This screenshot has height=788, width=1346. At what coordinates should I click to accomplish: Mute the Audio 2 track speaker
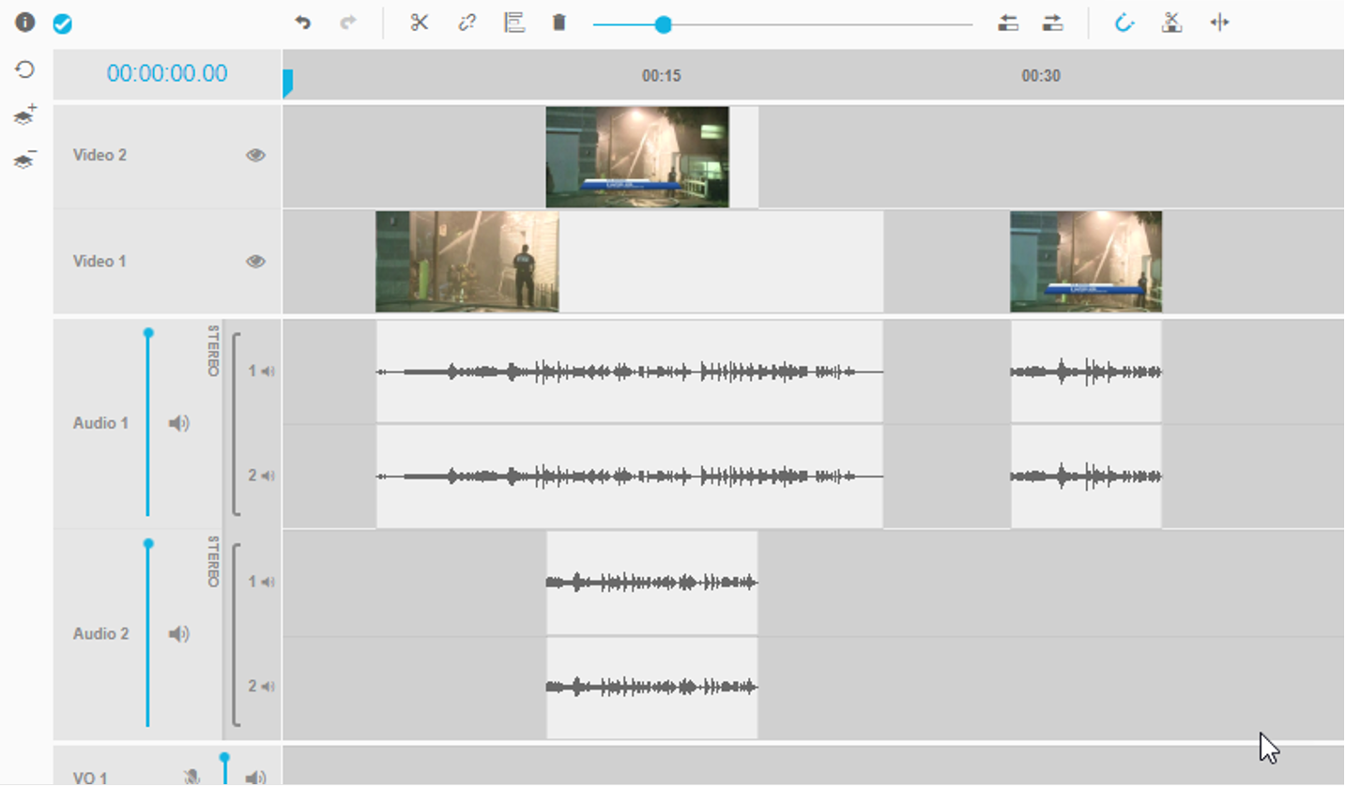click(178, 635)
